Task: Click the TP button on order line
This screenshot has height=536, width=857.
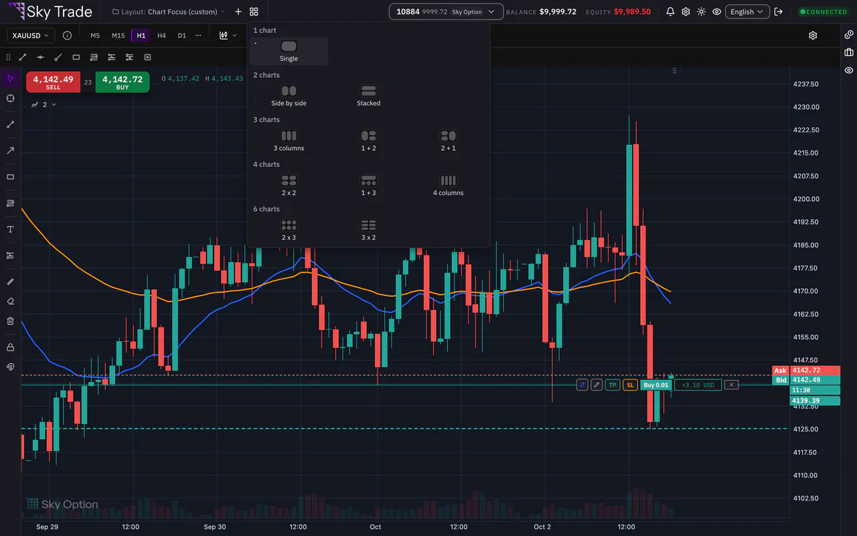Action: tap(613, 385)
